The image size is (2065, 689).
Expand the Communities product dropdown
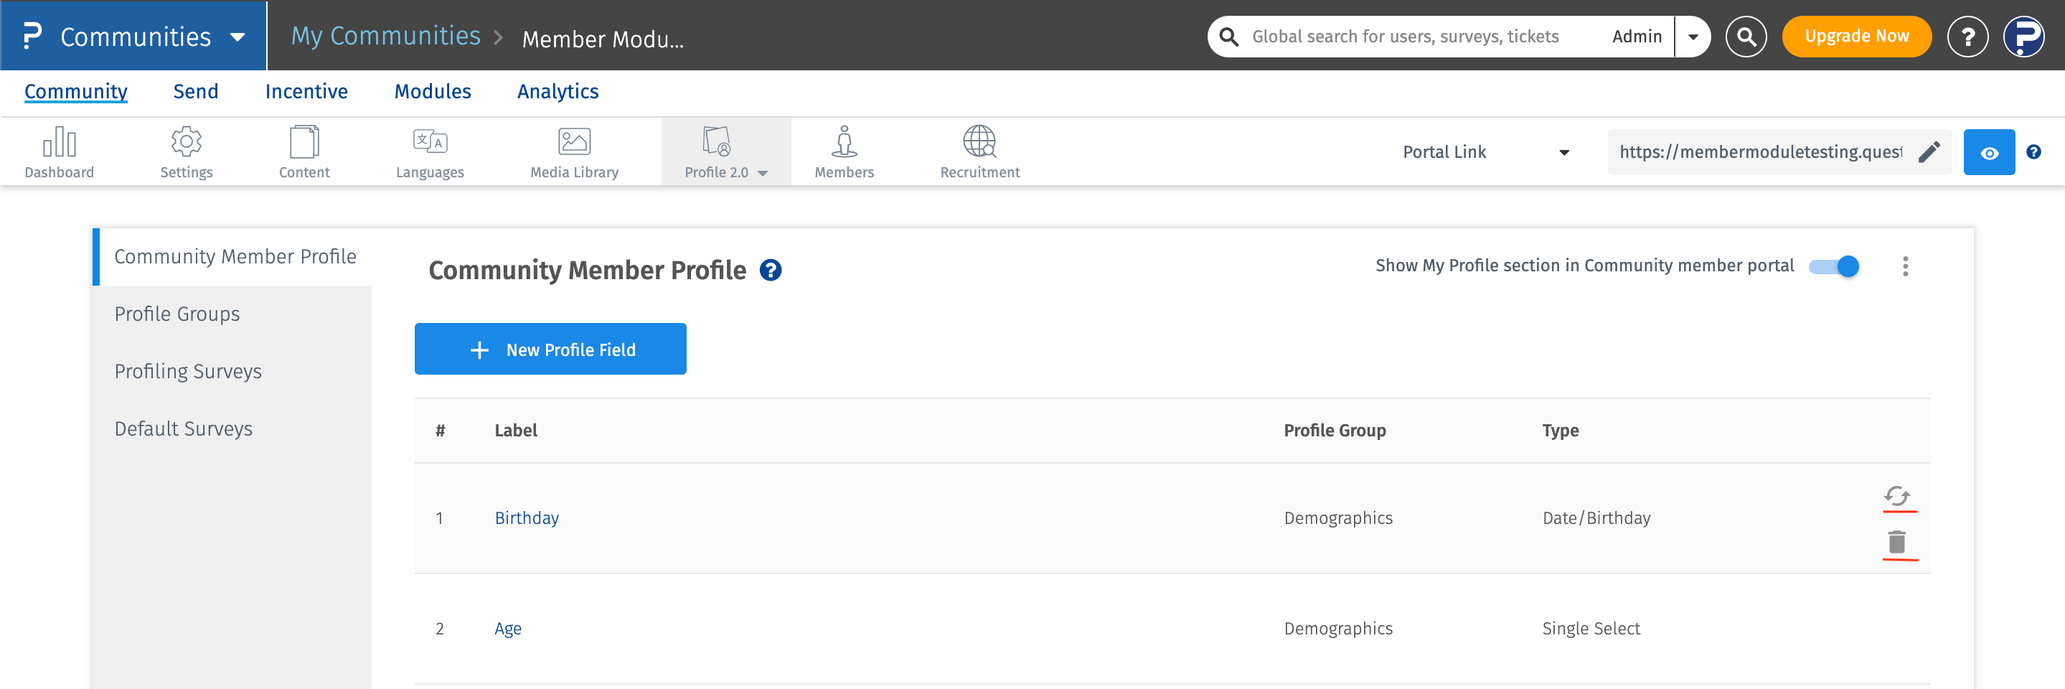pyautogui.click(x=237, y=37)
